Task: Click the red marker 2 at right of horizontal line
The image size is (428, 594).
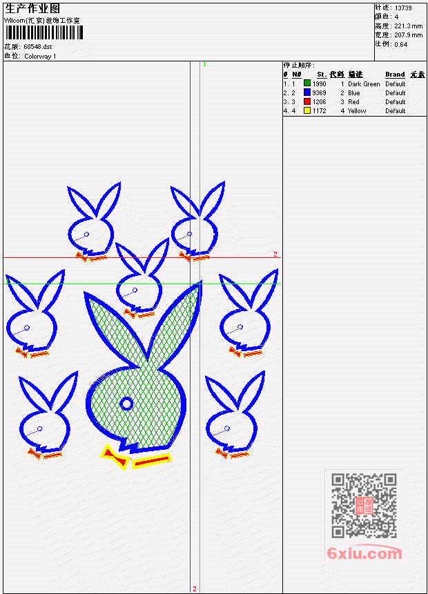Action: tap(275, 254)
